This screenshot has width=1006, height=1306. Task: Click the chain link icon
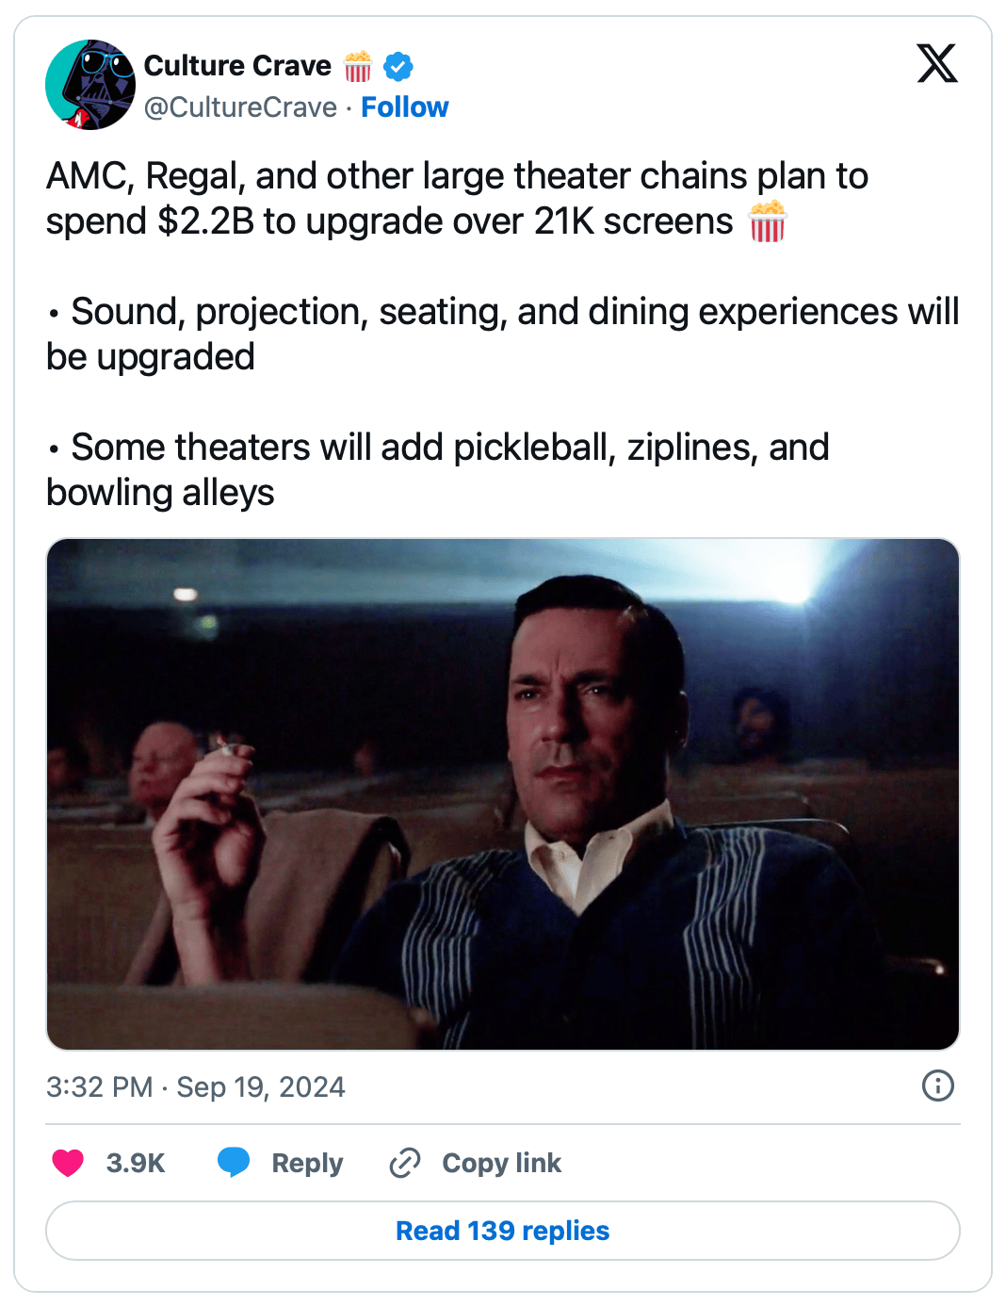[x=405, y=1163]
